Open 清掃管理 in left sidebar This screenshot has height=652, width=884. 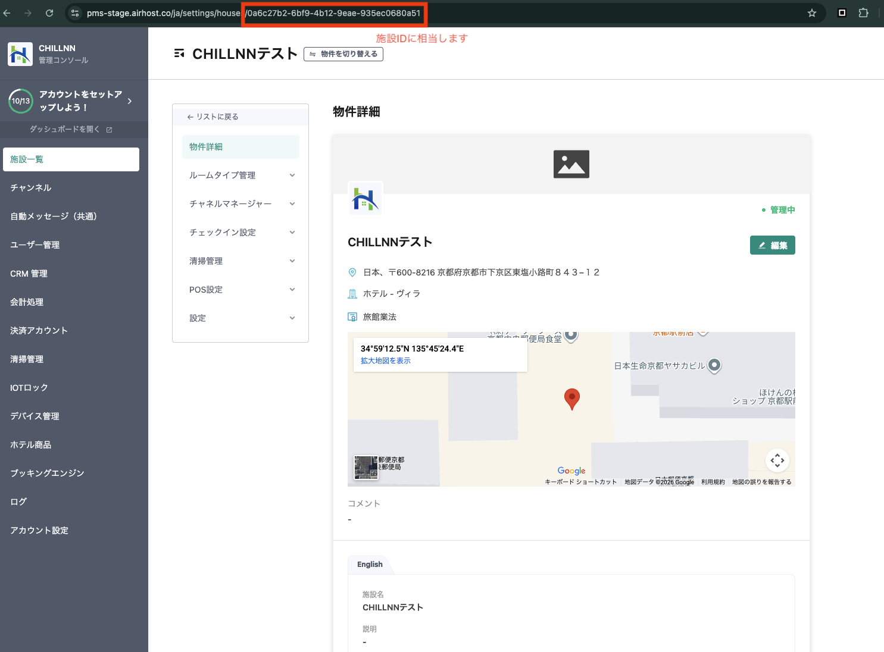[x=71, y=359]
